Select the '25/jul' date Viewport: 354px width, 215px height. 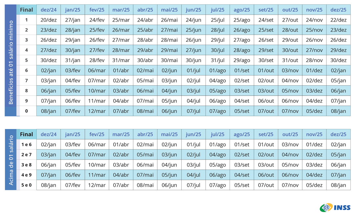click(218, 20)
